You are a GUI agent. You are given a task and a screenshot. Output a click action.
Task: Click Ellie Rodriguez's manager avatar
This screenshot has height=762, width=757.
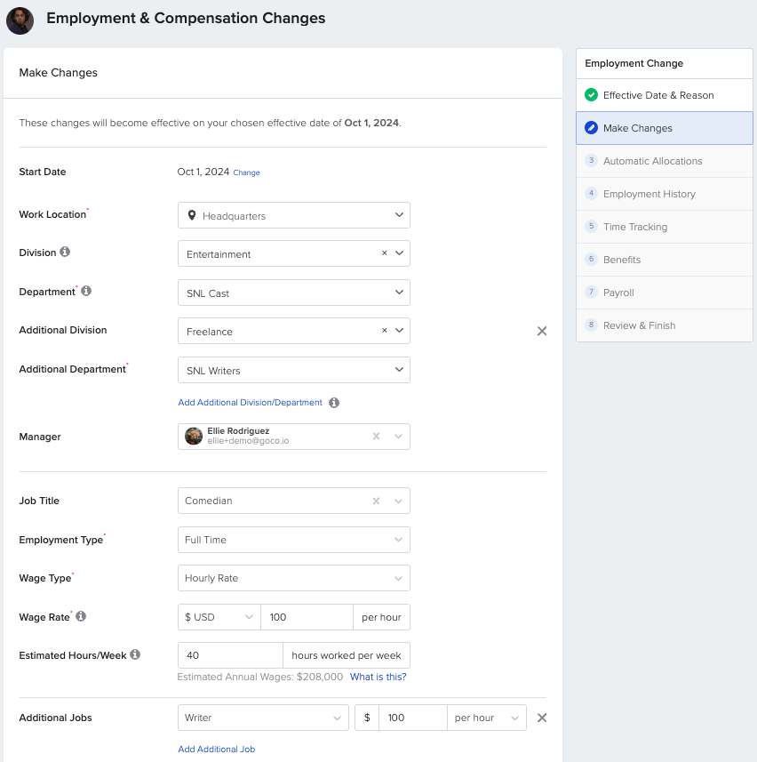point(194,436)
